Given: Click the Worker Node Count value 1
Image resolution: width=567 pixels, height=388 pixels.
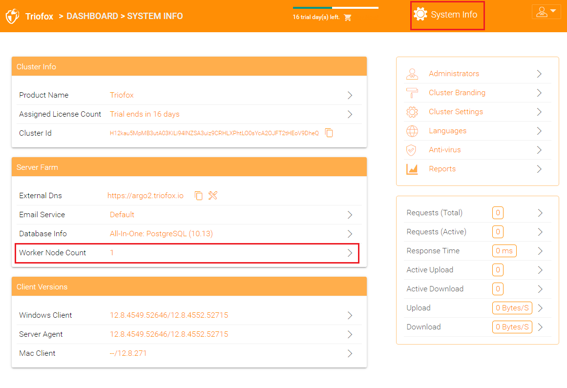Looking at the screenshot, I should pyautogui.click(x=112, y=252).
